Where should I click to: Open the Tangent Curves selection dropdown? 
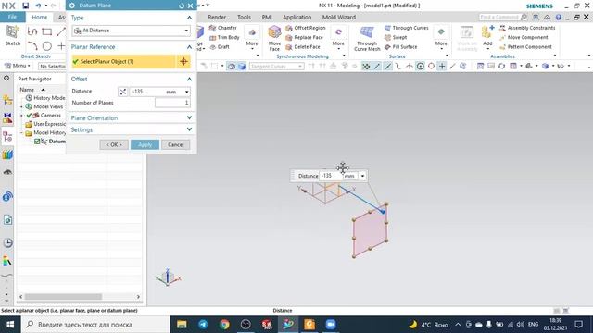(276, 66)
